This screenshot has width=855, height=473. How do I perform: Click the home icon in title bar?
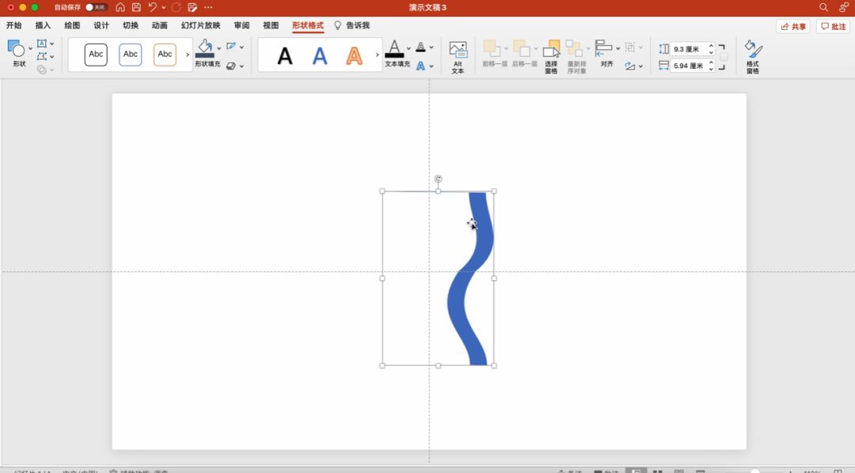[x=120, y=7]
